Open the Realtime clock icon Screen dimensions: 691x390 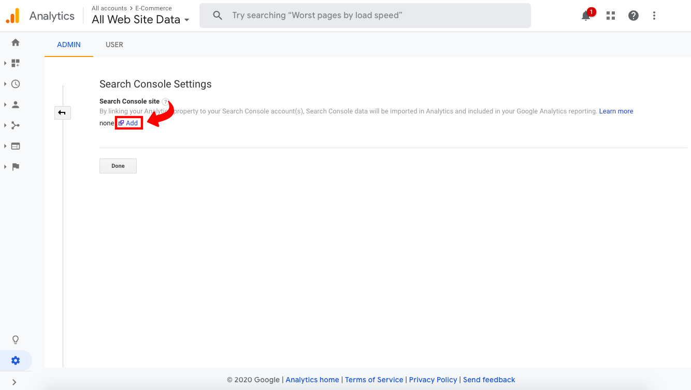pyautogui.click(x=15, y=83)
